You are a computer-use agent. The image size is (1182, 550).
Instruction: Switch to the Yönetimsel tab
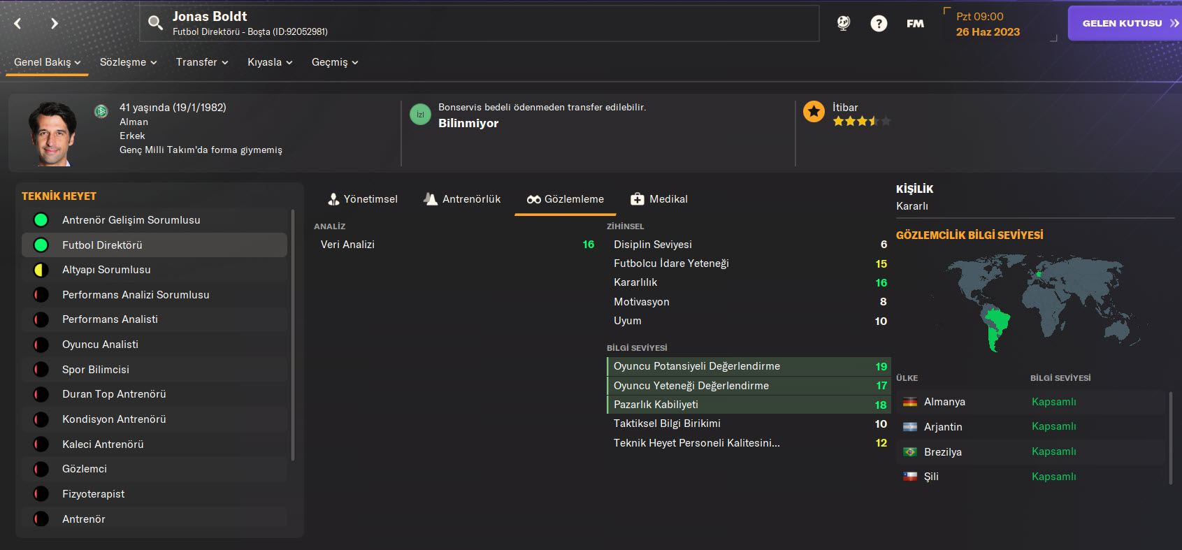pos(362,199)
